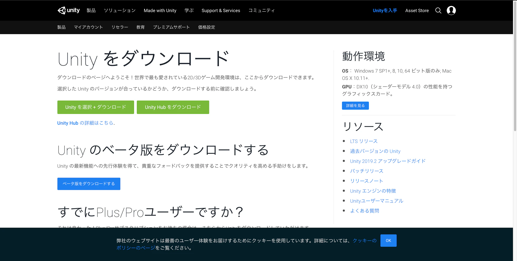Open the コミュニティ menu
The width and height of the screenshot is (517, 261).
(261, 10)
